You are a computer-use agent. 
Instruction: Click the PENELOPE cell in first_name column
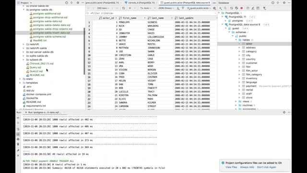[124, 22]
